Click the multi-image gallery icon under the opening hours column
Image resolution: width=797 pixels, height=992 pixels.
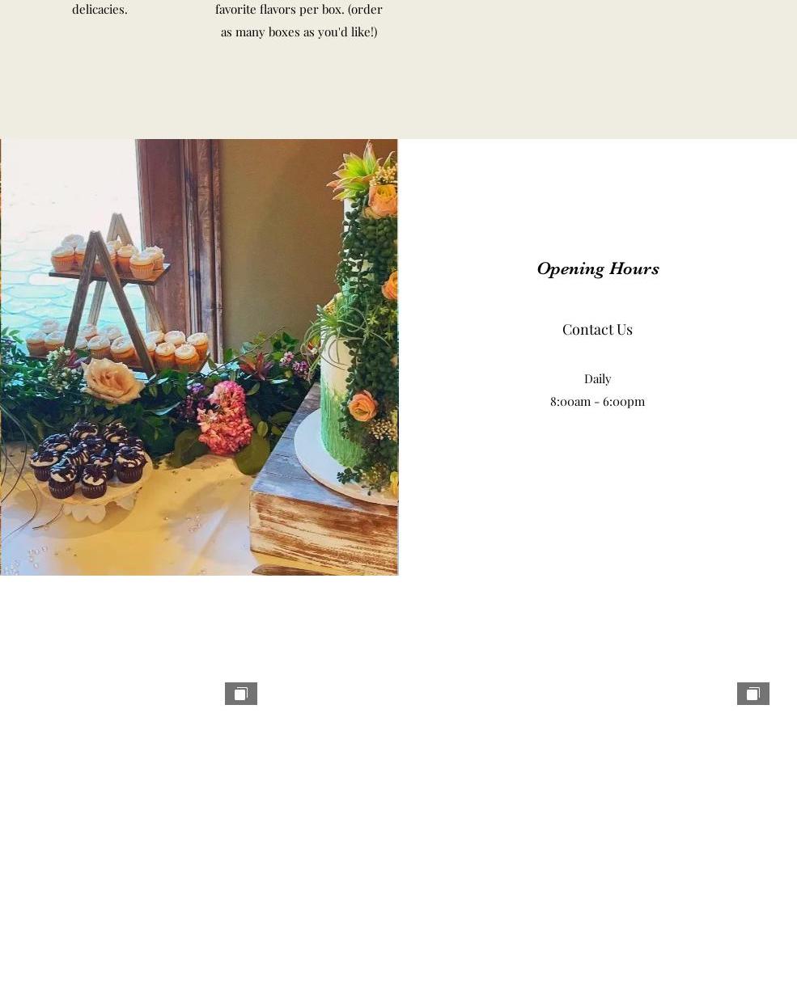753,694
